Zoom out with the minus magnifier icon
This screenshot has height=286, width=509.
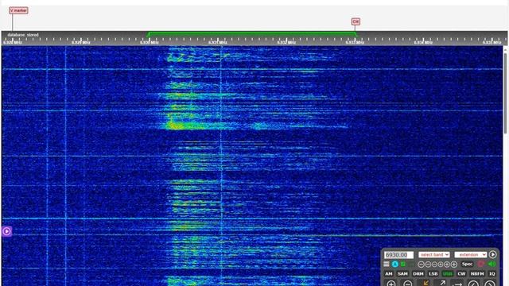point(408,284)
